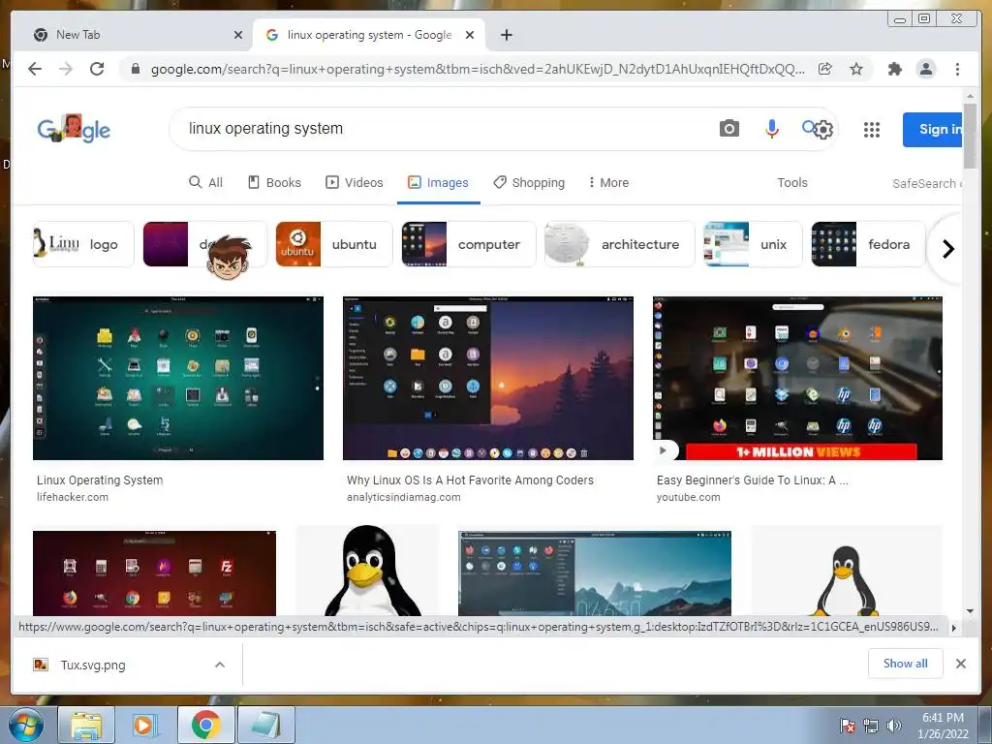Open analyticsindiamag Linux OS image
This screenshot has height=744, width=992.
pyautogui.click(x=488, y=378)
